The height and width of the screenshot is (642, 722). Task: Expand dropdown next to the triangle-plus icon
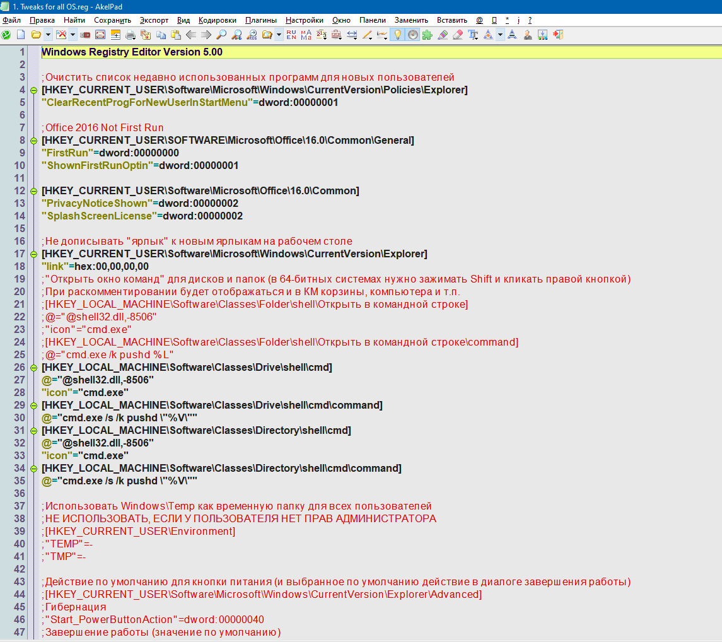(x=500, y=35)
